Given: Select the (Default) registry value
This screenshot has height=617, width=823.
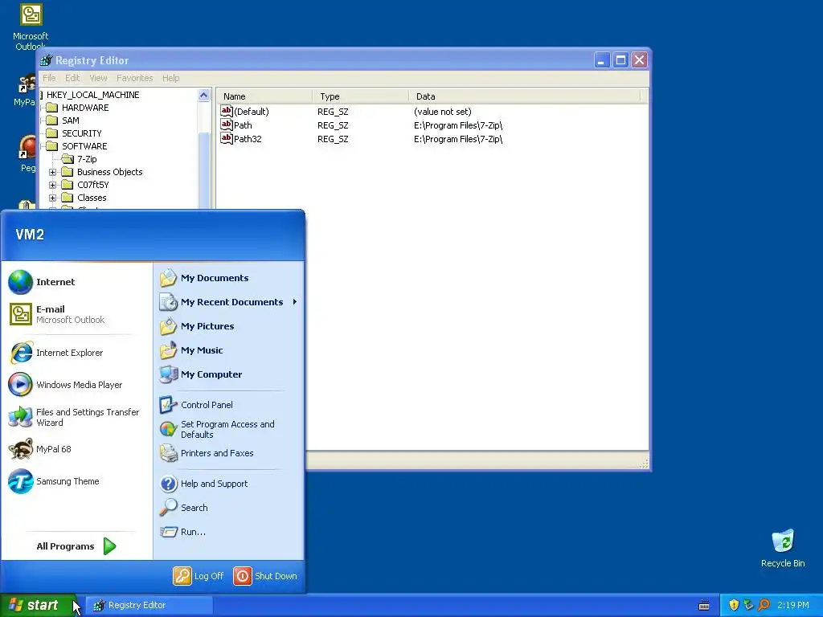Looking at the screenshot, I should pyautogui.click(x=251, y=112).
